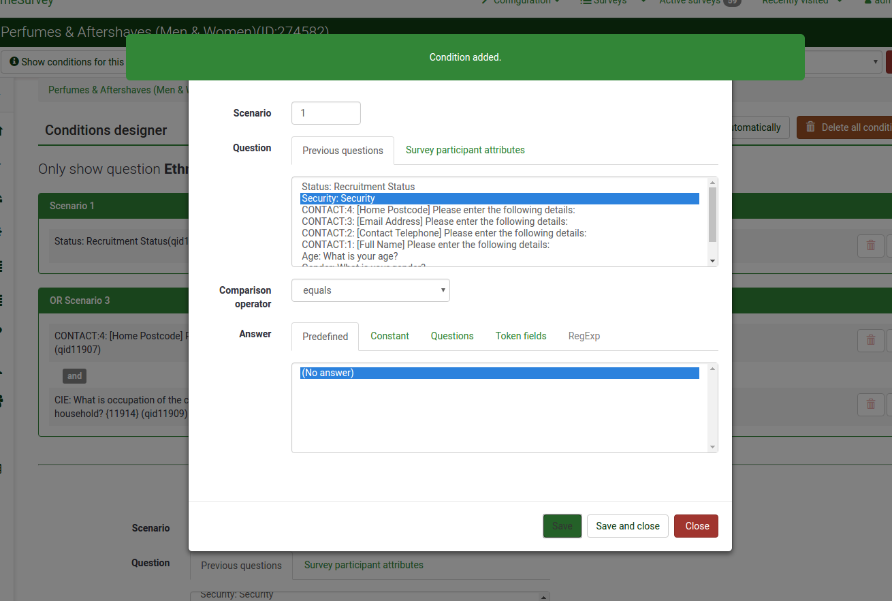Viewport: 892px width, 601px height.
Task: Delete the Recruitment Status condition via trash icon
Action: pos(870,245)
